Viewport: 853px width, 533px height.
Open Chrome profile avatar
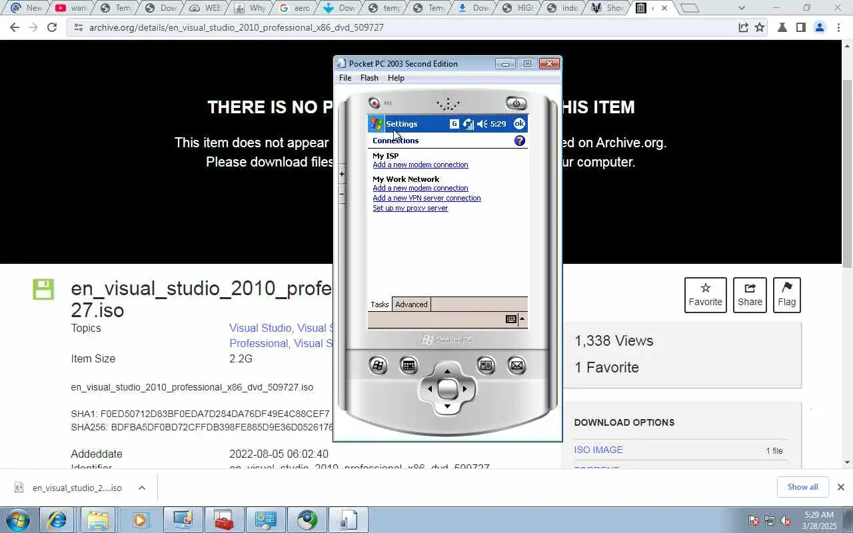coord(820,27)
